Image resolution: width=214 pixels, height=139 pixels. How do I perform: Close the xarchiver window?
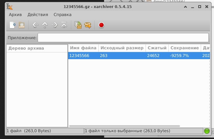(x=207, y=7)
